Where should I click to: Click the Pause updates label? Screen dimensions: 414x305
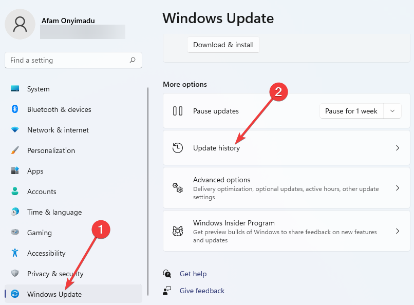tap(216, 111)
